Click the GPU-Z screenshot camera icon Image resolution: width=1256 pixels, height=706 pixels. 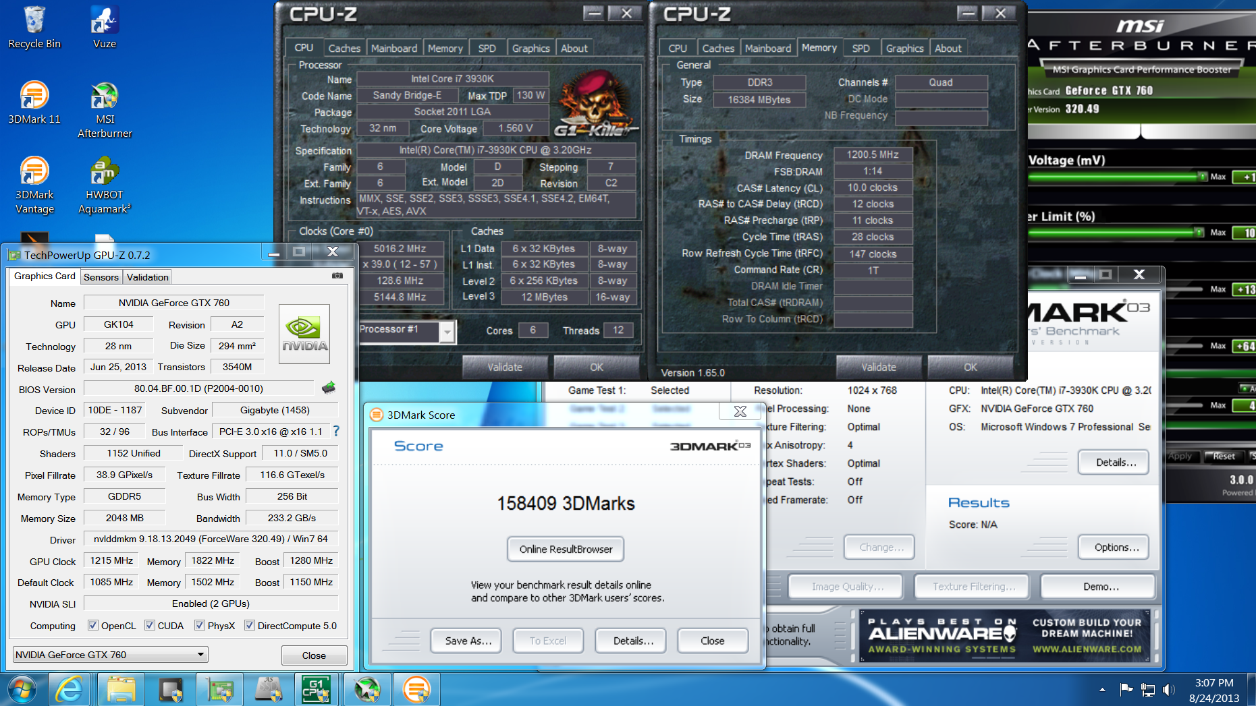[x=337, y=276]
